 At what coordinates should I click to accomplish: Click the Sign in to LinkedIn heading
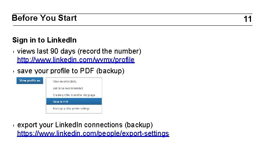(x=44, y=40)
